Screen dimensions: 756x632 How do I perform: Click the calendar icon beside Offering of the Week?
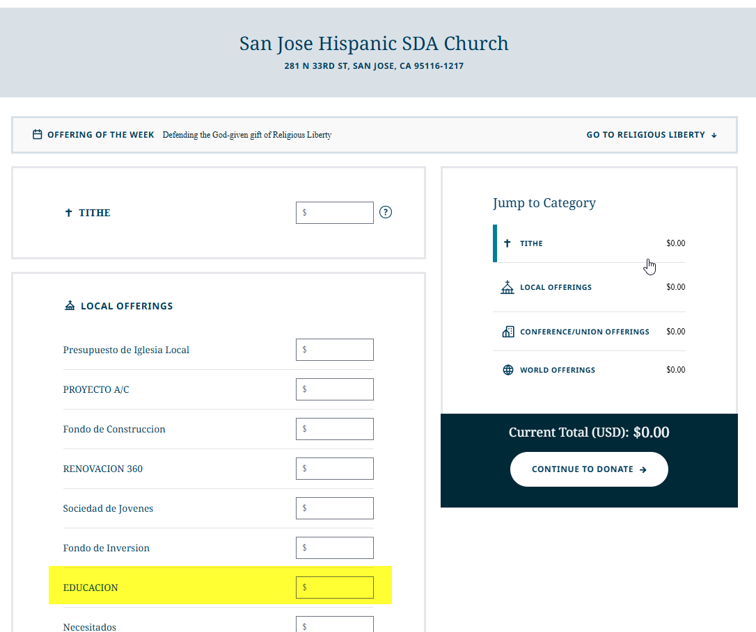(37, 134)
